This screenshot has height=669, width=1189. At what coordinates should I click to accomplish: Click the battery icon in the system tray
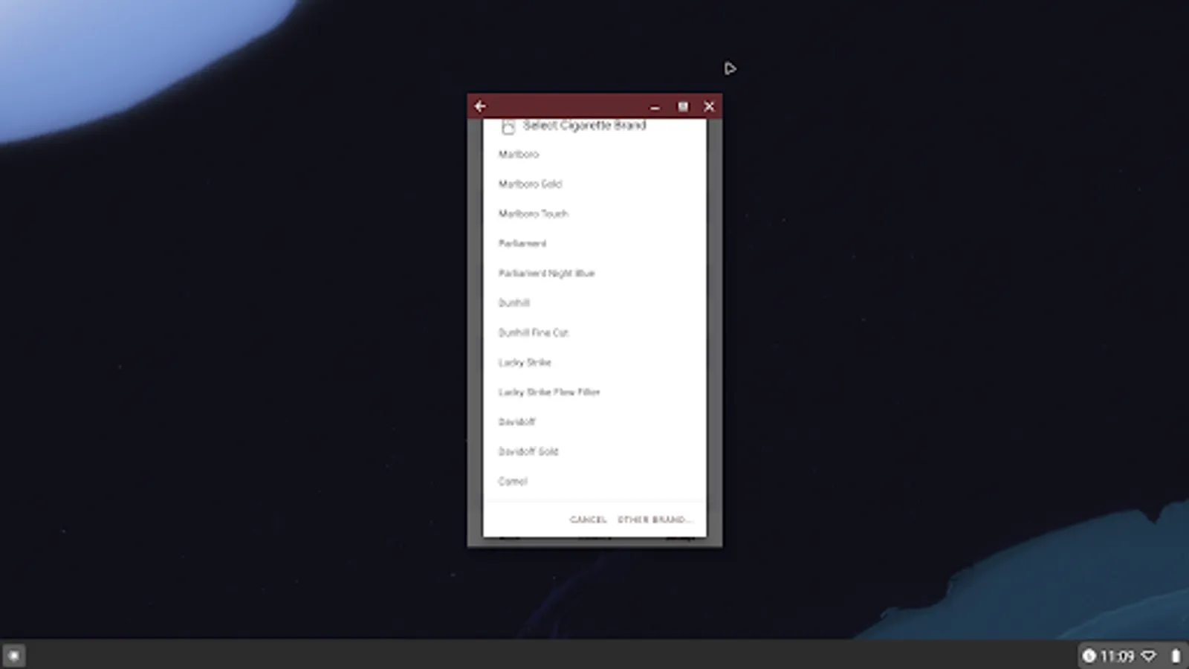pos(1175,656)
